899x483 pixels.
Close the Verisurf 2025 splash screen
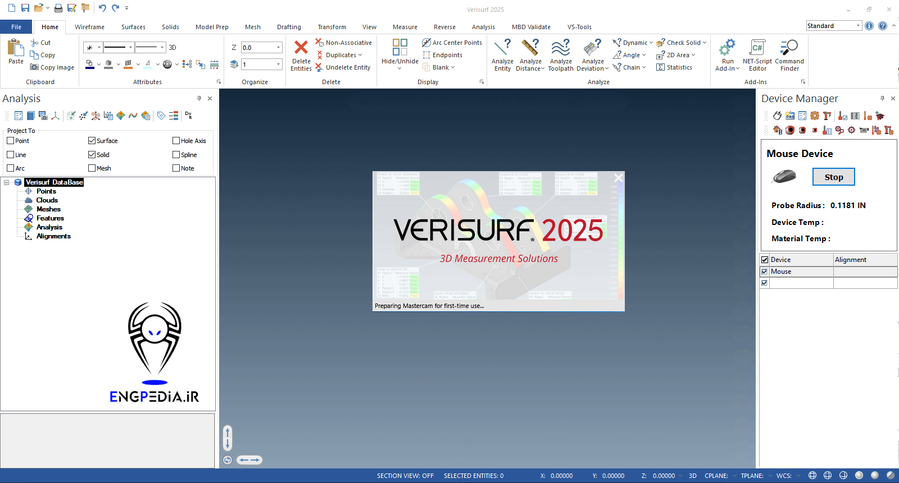[x=619, y=177]
